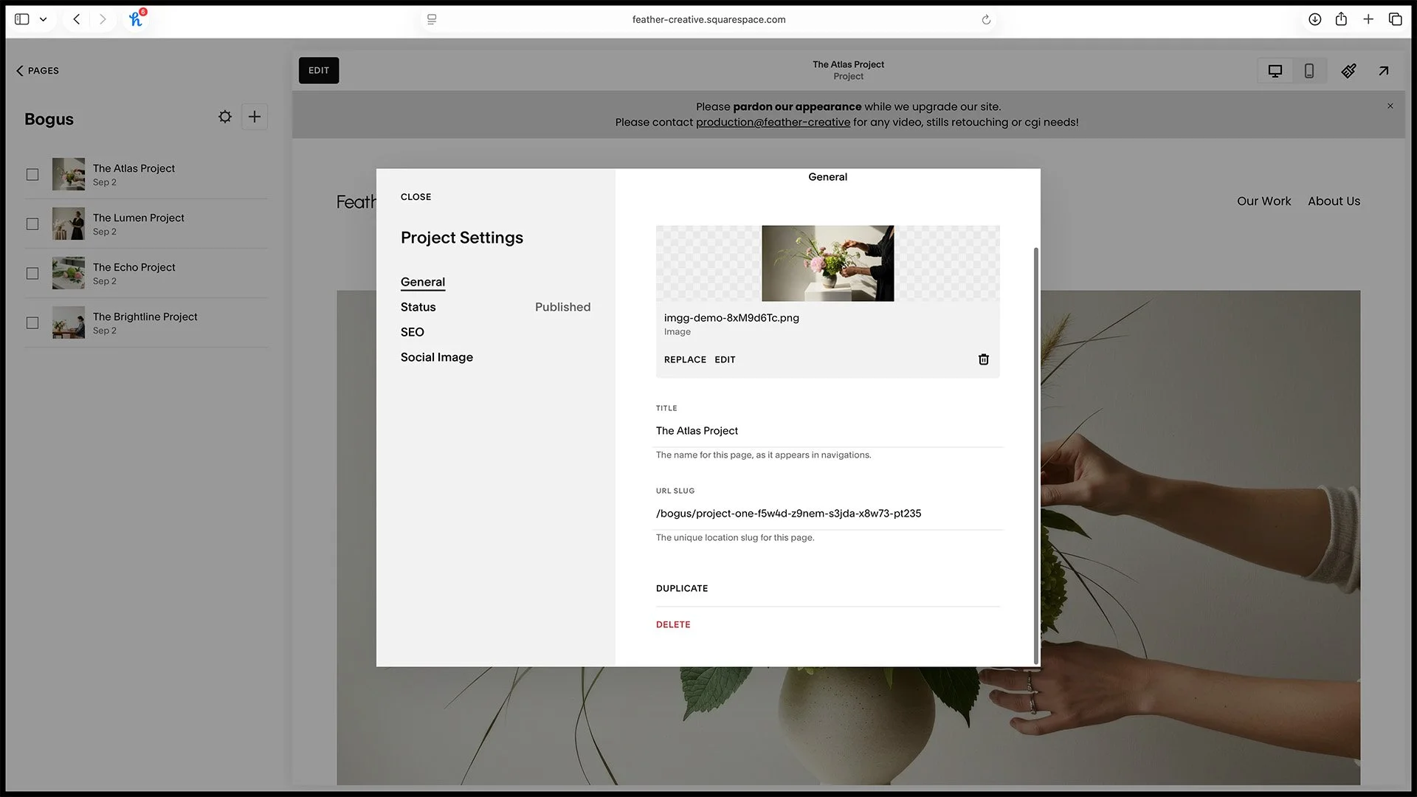Screen dimensions: 1417x797
Task: Dismiss the announcement banner
Action: (1390, 106)
